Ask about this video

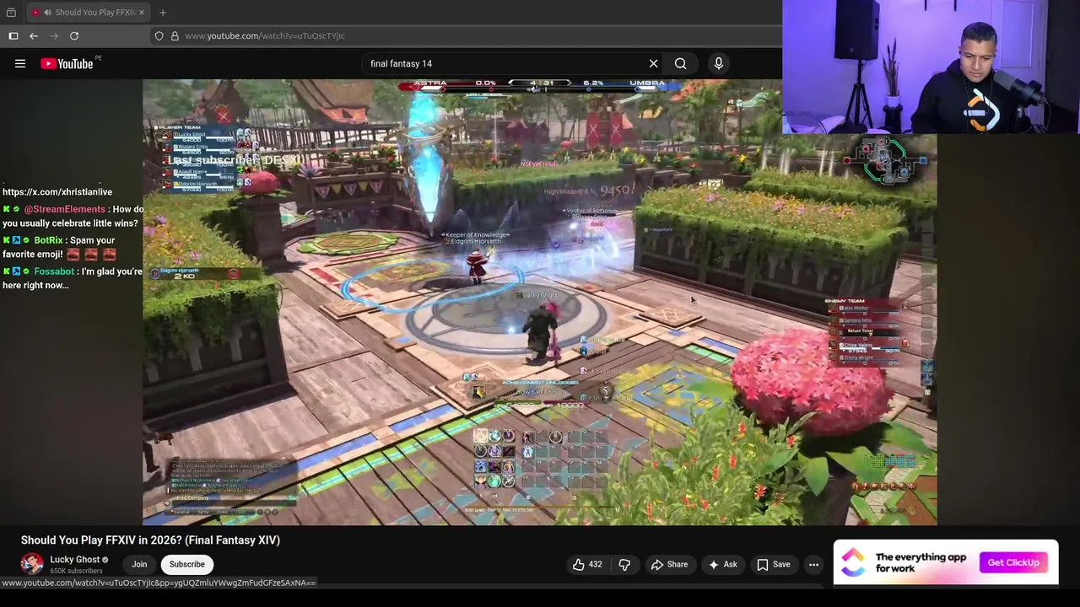[x=722, y=565]
